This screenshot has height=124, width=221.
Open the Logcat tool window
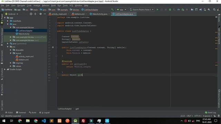click(x=45, y=113)
